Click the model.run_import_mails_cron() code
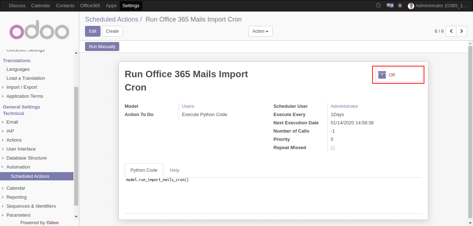This screenshot has height=226, width=473. pyautogui.click(x=157, y=180)
